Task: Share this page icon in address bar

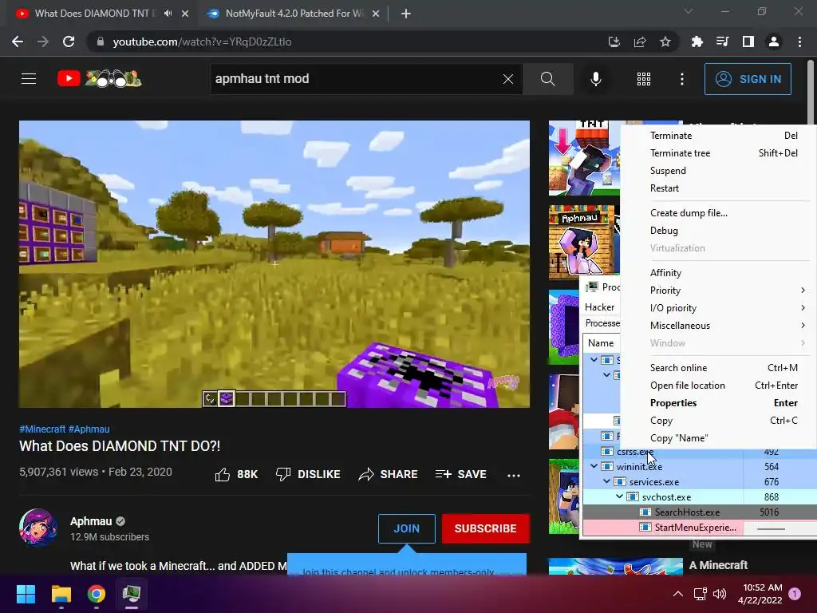Action: (640, 42)
